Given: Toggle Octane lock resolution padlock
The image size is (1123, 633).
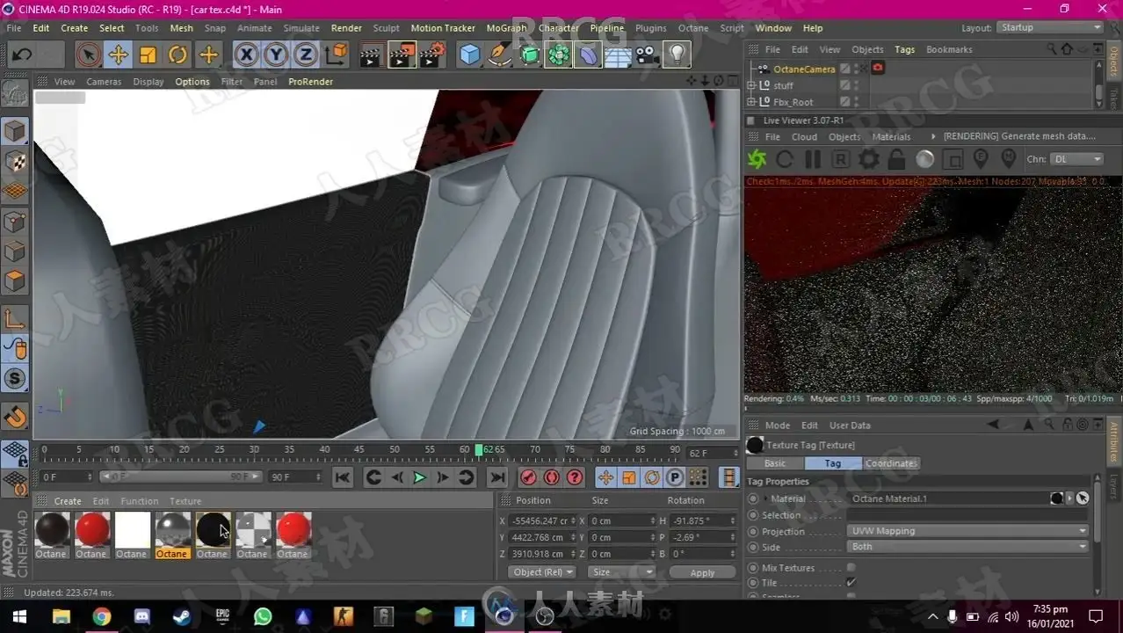Looking at the screenshot, I should coord(897,159).
